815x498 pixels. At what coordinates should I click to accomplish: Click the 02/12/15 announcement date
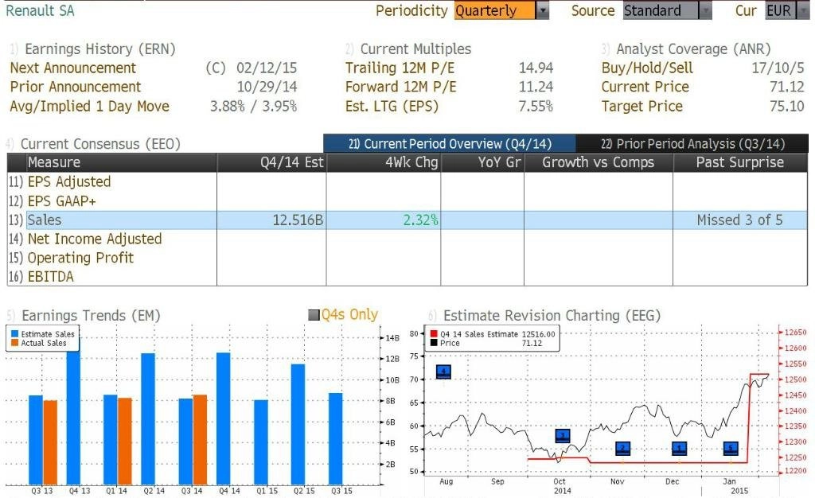tap(267, 68)
